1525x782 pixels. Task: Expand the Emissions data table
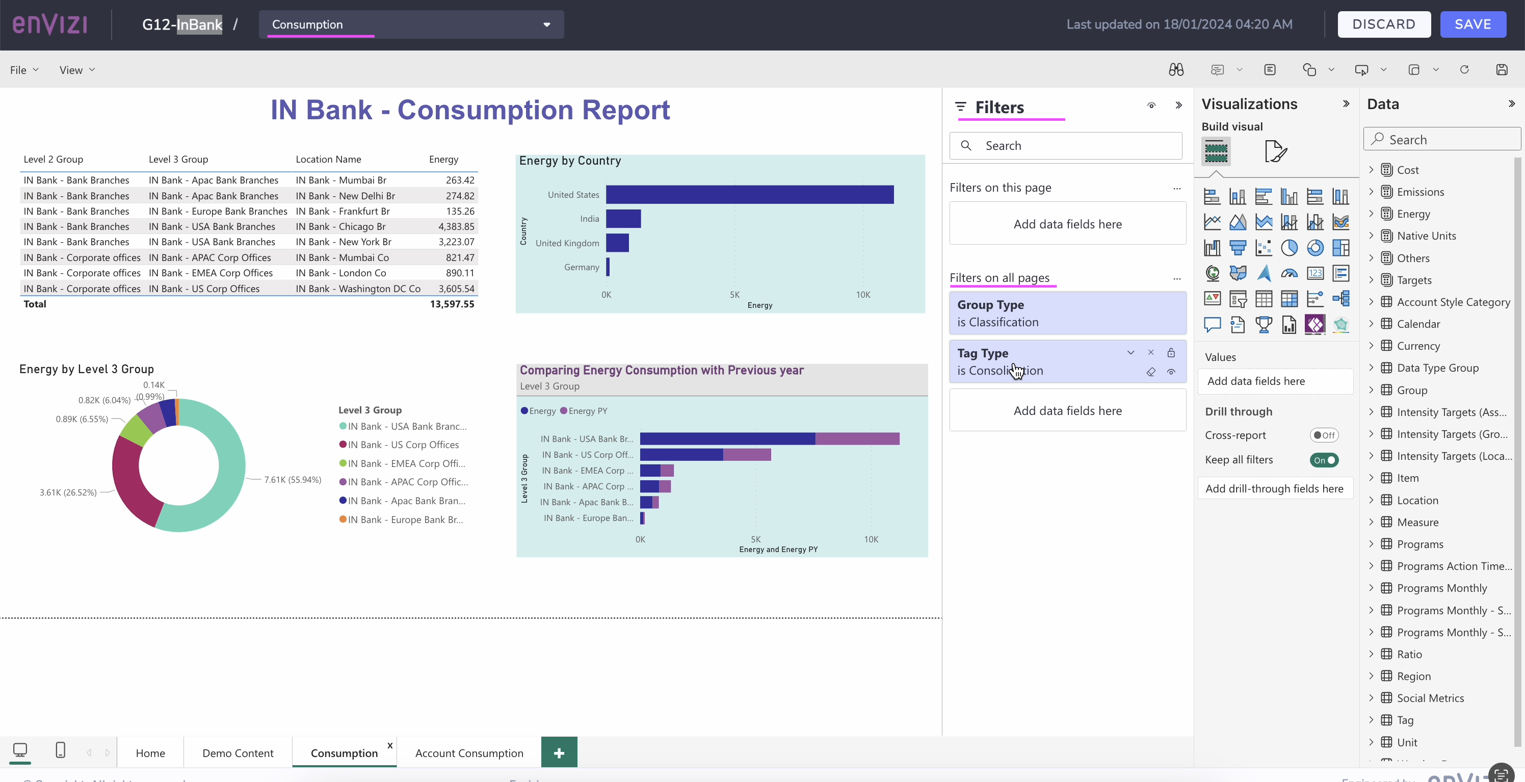click(x=1371, y=192)
